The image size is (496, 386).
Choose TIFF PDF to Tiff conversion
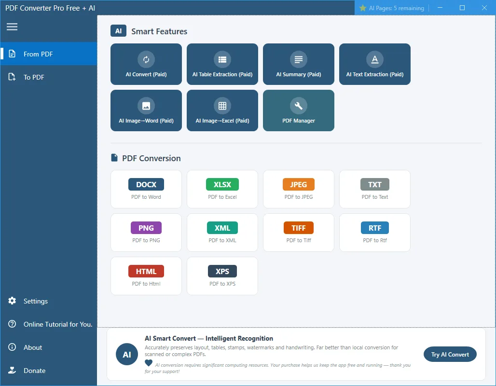[x=299, y=233]
